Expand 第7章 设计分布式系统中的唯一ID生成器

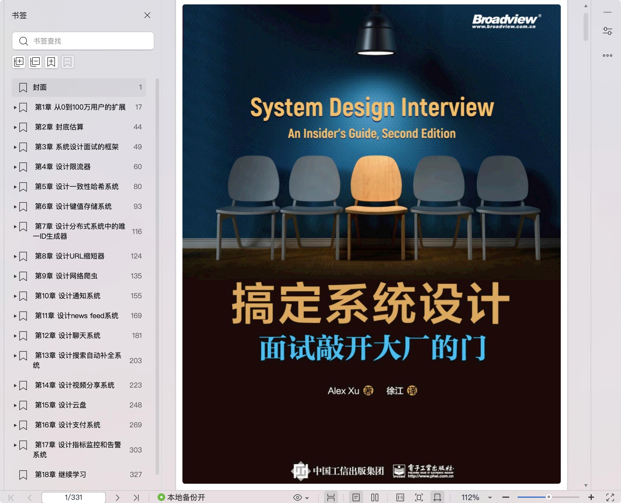15,227
